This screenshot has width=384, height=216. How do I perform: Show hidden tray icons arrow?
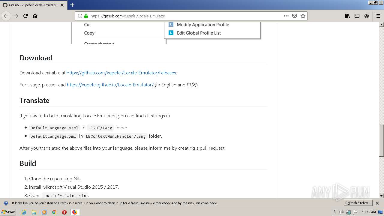pyautogui.click(x=334, y=212)
